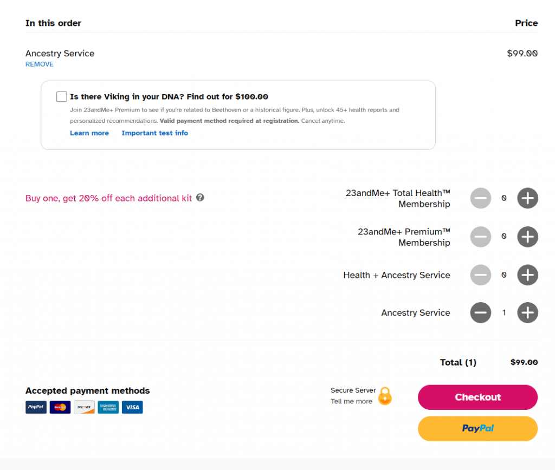
Task: Click the Visa card icon
Action: pyautogui.click(x=132, y=407)
